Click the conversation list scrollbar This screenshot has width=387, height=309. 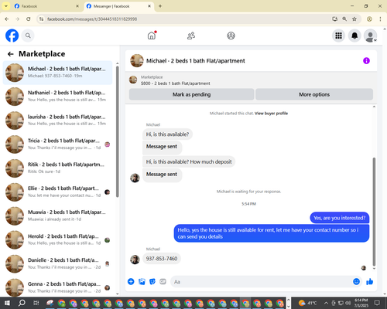click(x=118, y=131)
